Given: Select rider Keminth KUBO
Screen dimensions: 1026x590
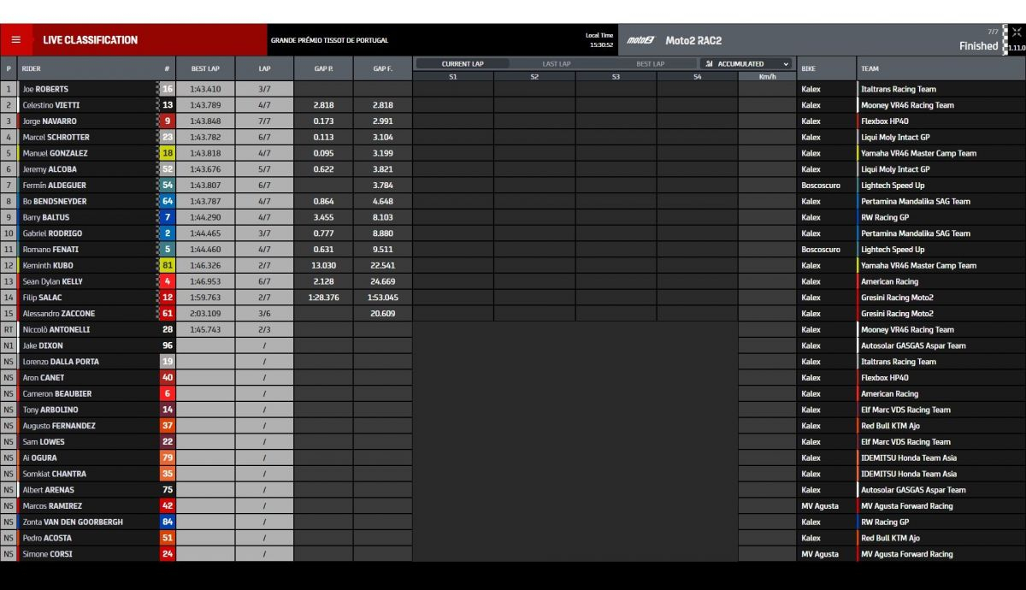Looking at the screenshot, I should (x=48, y=265).
